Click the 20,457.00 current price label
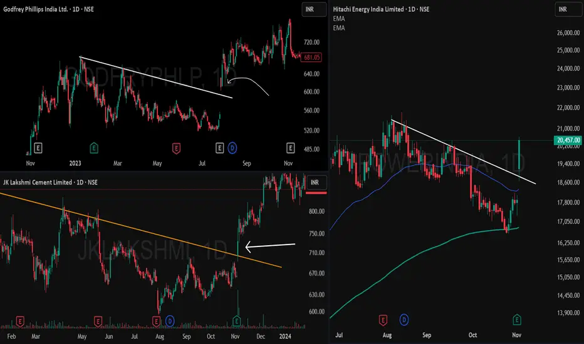This screenshot has height=344, width=584. click(x=568, y=140)
